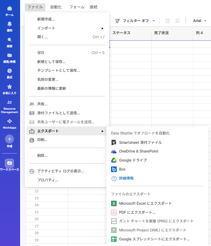Open search from the sidebar
This screenshot has height=246, width=211.
coord(10,42)
